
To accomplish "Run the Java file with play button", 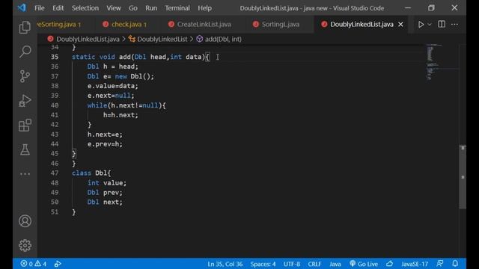I will click(x=421, y=25).
